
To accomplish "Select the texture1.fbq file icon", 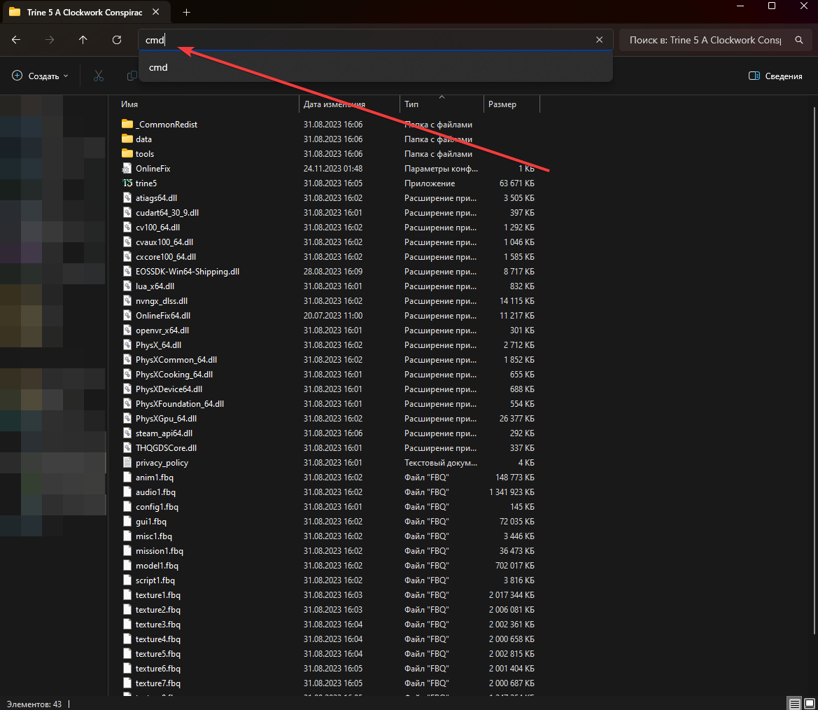I will pos(127,594).
